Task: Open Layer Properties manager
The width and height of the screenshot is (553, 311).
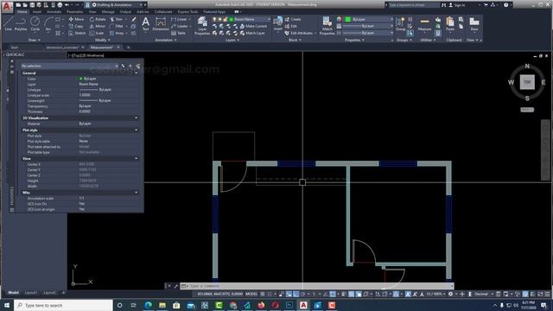Action: pos(202,26)
